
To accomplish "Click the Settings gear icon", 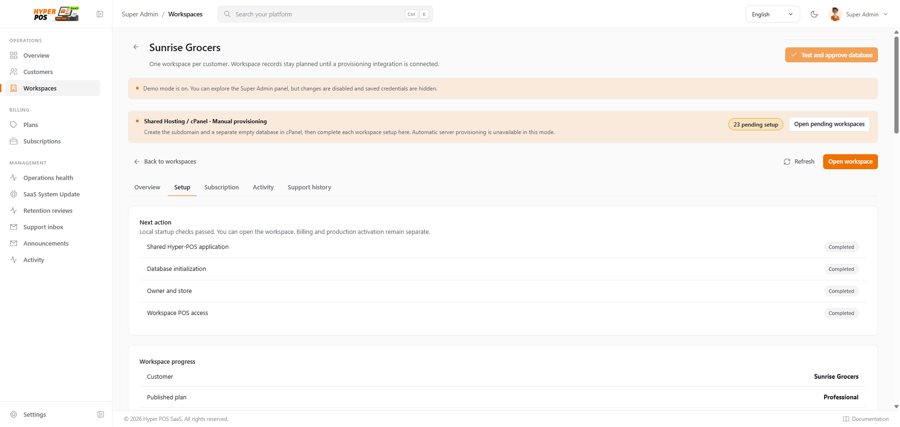I will 14,414.
